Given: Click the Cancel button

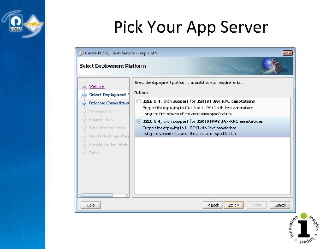Looking at the screenshot, I should tap(280, 205).
